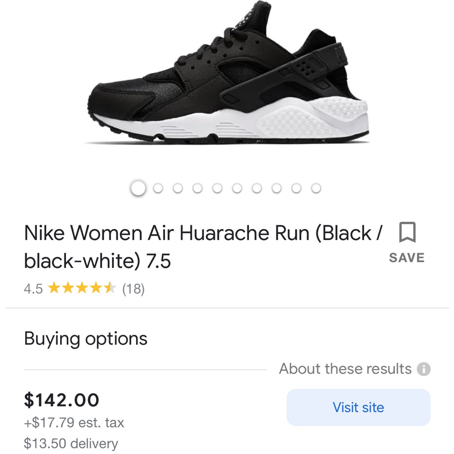Click the $13.50 delivery details

click(71, 443)
